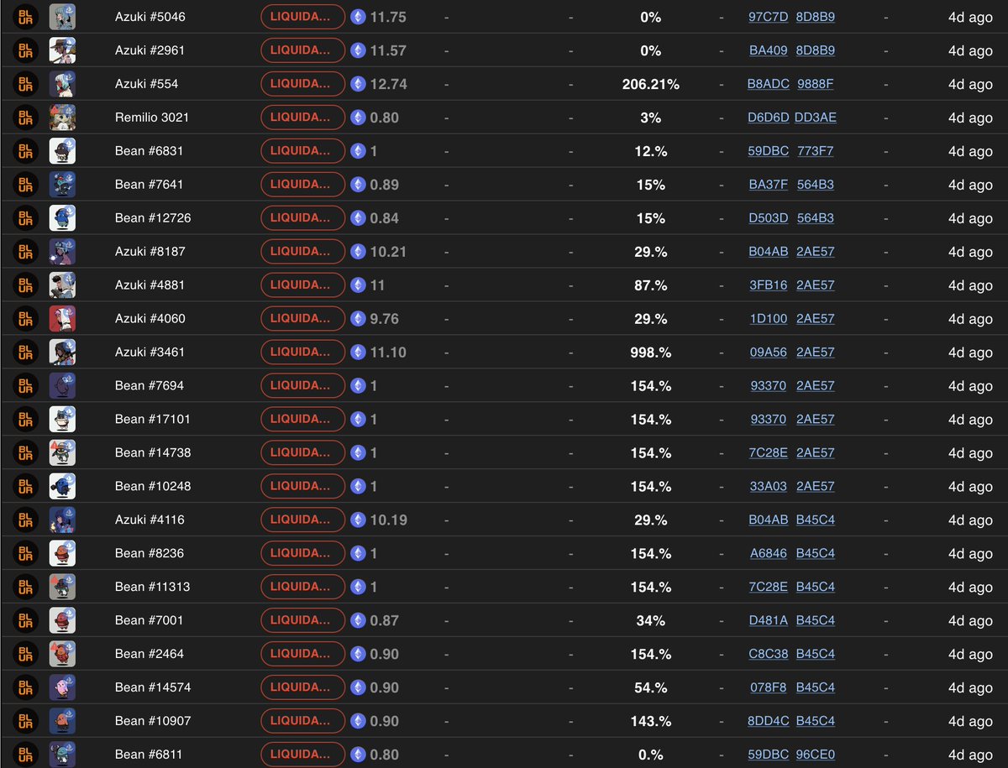Select the ETH icon in the Bean #6811 row
The image size is (1008, 768).
359,755
